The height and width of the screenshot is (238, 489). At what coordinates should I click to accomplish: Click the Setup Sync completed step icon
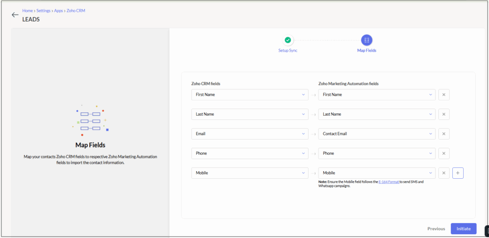tap(287, 41)
